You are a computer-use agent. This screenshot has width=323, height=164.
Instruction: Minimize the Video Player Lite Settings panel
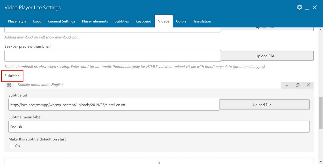[307, 8]
